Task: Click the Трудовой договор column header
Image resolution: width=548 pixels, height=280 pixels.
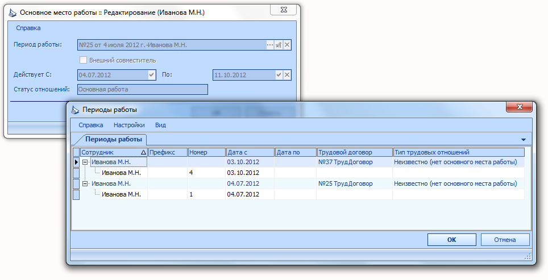Action: pyautogui.click(x=355, y=152)
